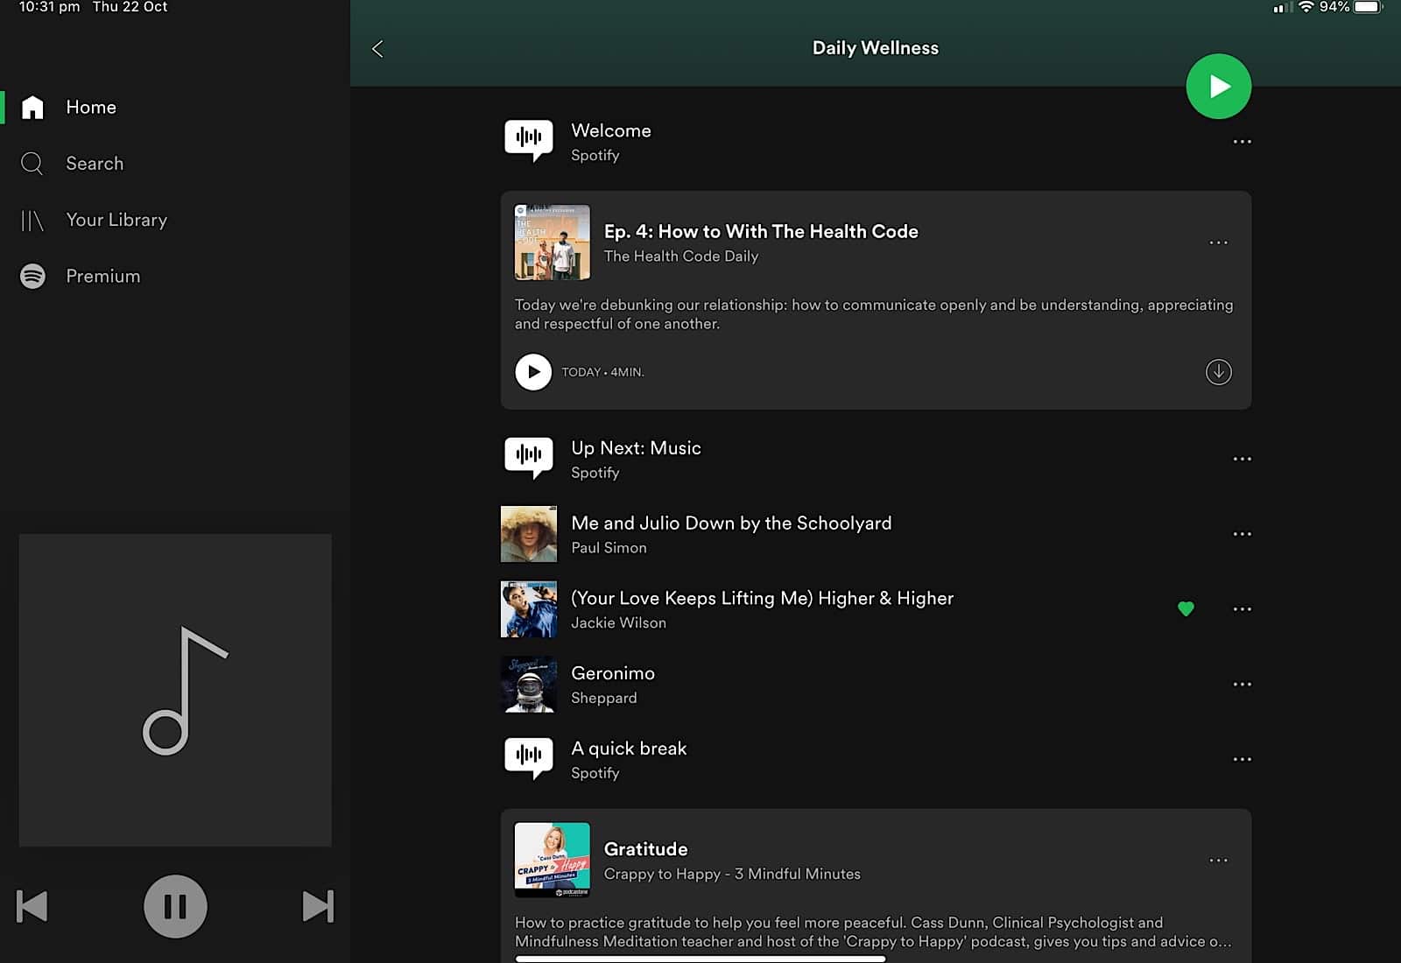1401x963 pixels.
Task: Select Home in the sidebar
Action: pyautogui.click(x=91, y=107)
